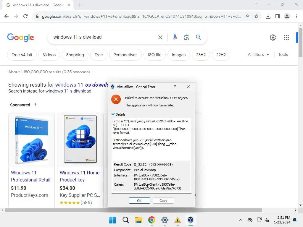Click the VirtualBox dialog help question mark
The width and height of the screenshot is (303, 227).
(175, 87)
